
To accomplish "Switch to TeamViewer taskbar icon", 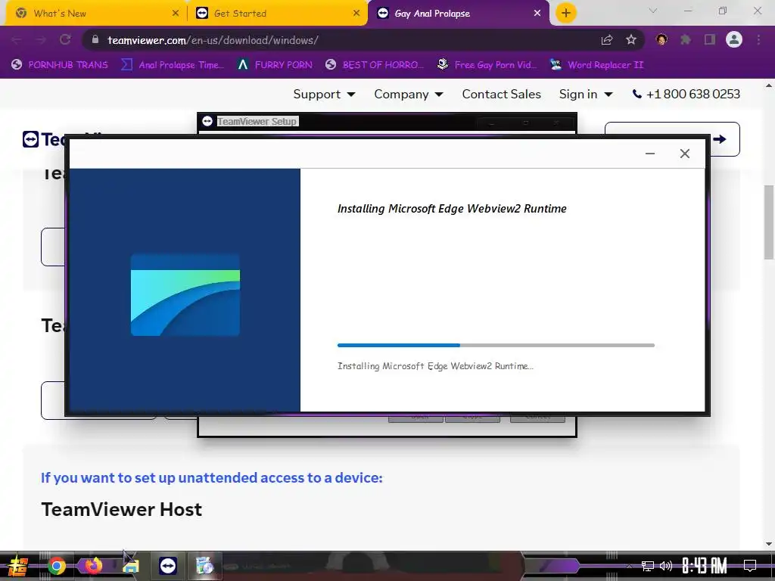I will (x=167, y=566).
